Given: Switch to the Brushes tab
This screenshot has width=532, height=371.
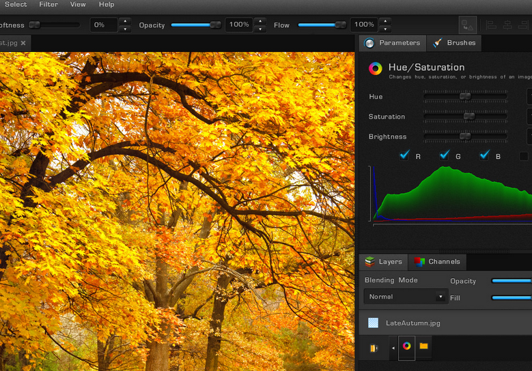Looking at the screenshot, I should 454,43.
